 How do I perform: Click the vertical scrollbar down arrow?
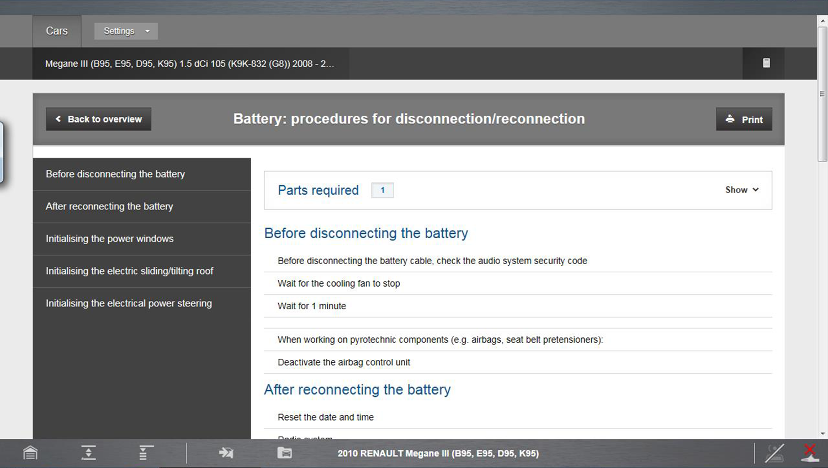[x=822, y=433]
